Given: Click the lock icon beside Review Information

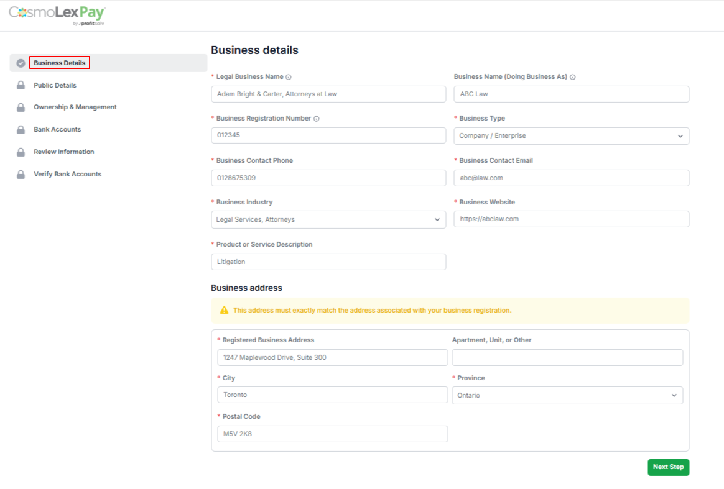Looking at the screenshot, I should click(x=21, y=152).
